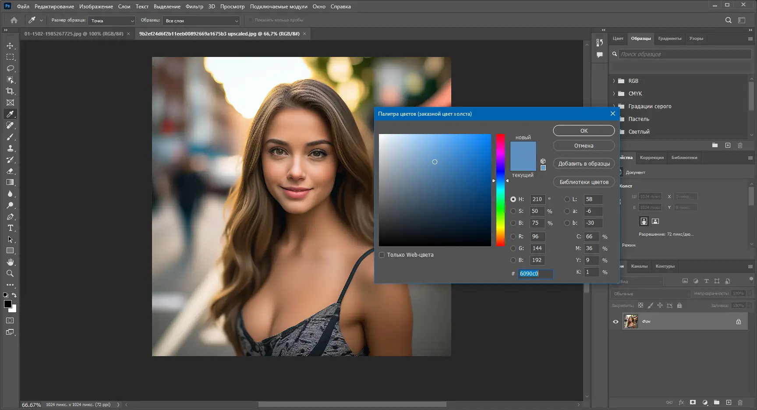Hide the Фон layer

[616, 321]
